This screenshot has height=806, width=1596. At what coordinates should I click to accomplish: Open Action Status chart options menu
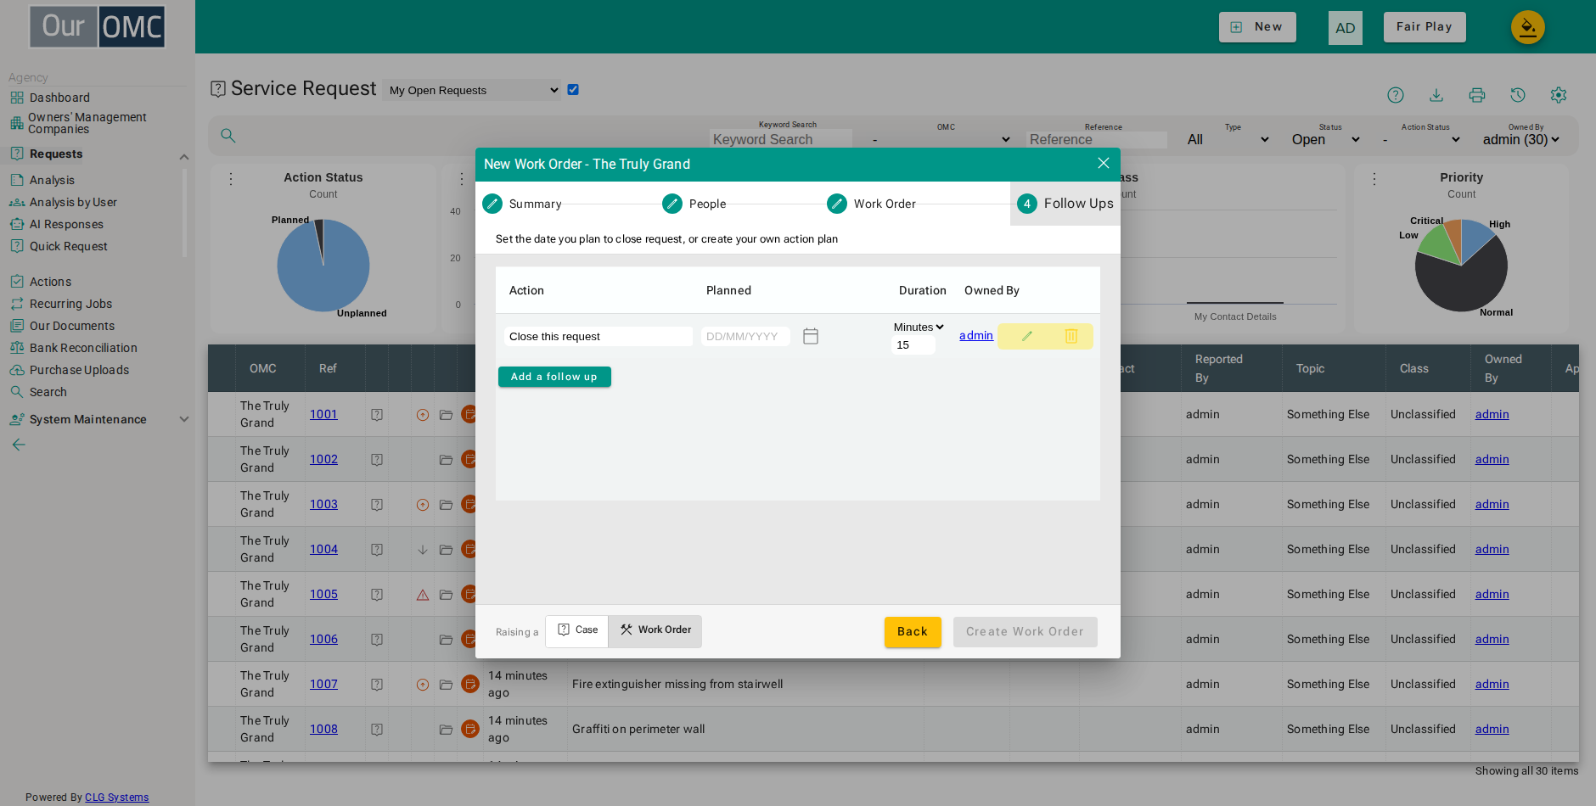click(231, 179)
